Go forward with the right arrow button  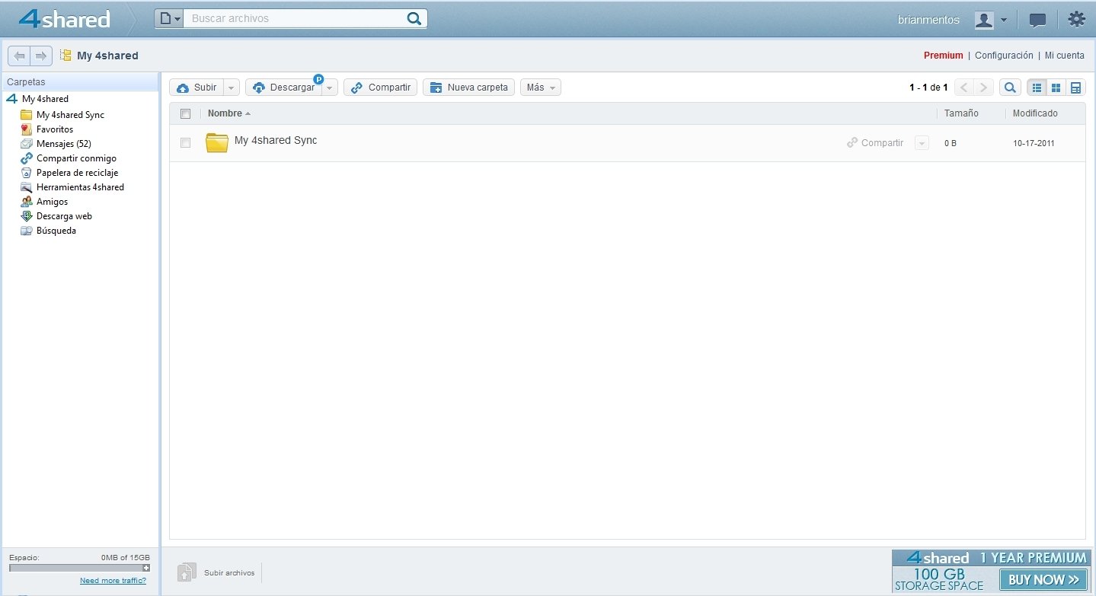coord(41,56)
